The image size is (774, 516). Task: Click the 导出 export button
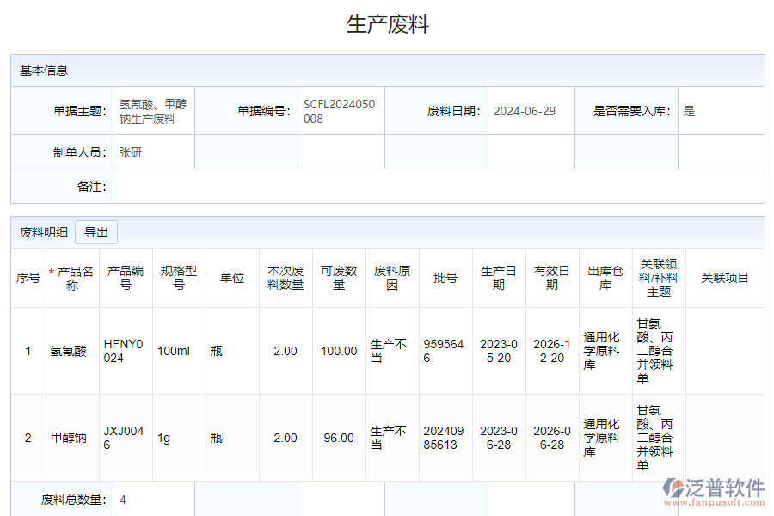(x=95, y=232)
